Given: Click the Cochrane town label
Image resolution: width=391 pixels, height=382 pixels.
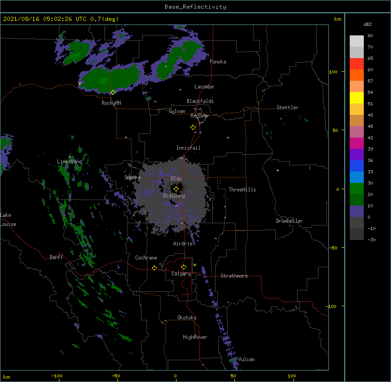Looking at the screenshot, I should click(x=146, y=258).
